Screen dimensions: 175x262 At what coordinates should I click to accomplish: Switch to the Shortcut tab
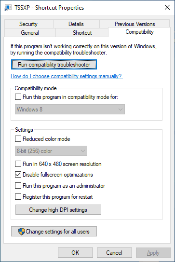click(82, 33)
